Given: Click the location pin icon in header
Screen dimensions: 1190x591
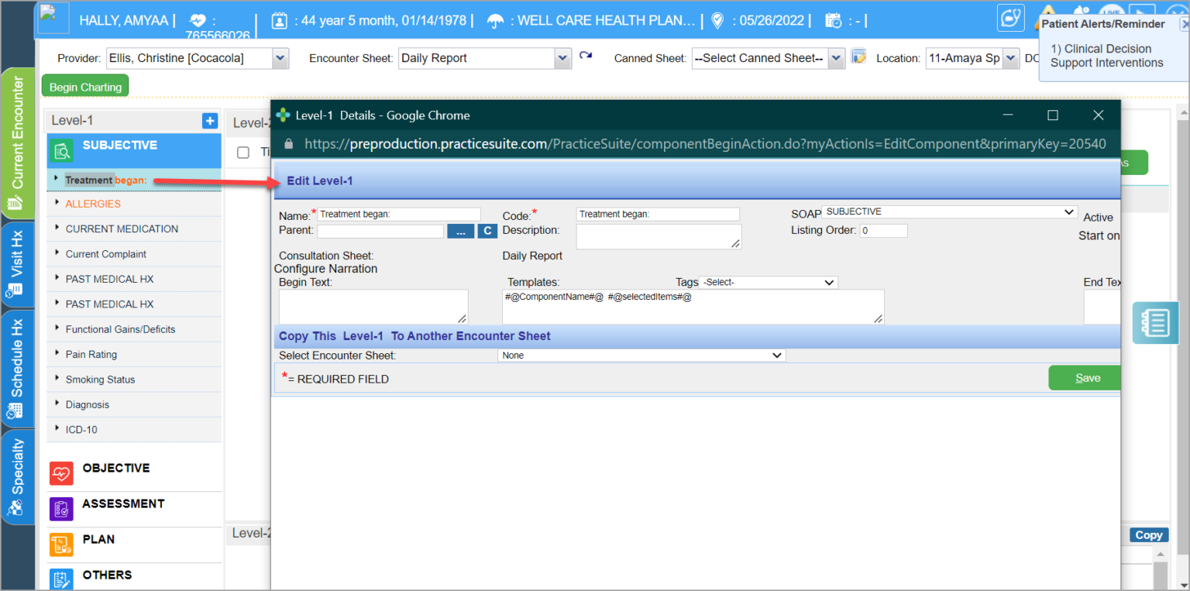Looking at the screenshot, I should (x=717, y=21).
